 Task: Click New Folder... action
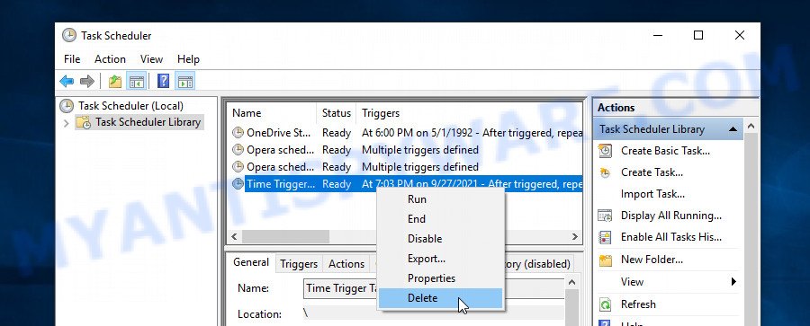652,260
